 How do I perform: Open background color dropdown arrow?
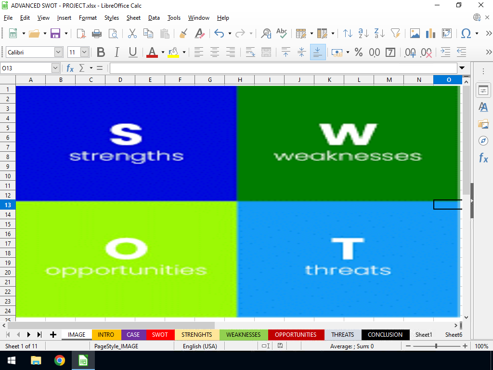[x=184, y=52]
